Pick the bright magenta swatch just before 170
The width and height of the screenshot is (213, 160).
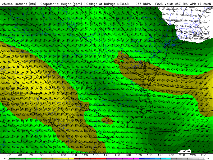pos(136,159)
